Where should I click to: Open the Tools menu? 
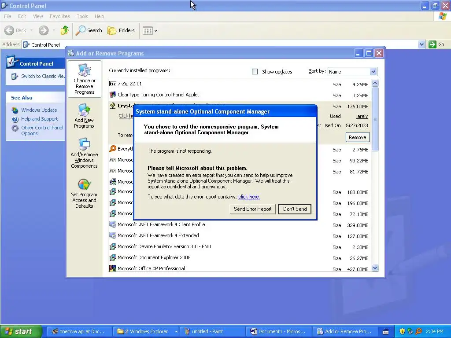[82, 16]
